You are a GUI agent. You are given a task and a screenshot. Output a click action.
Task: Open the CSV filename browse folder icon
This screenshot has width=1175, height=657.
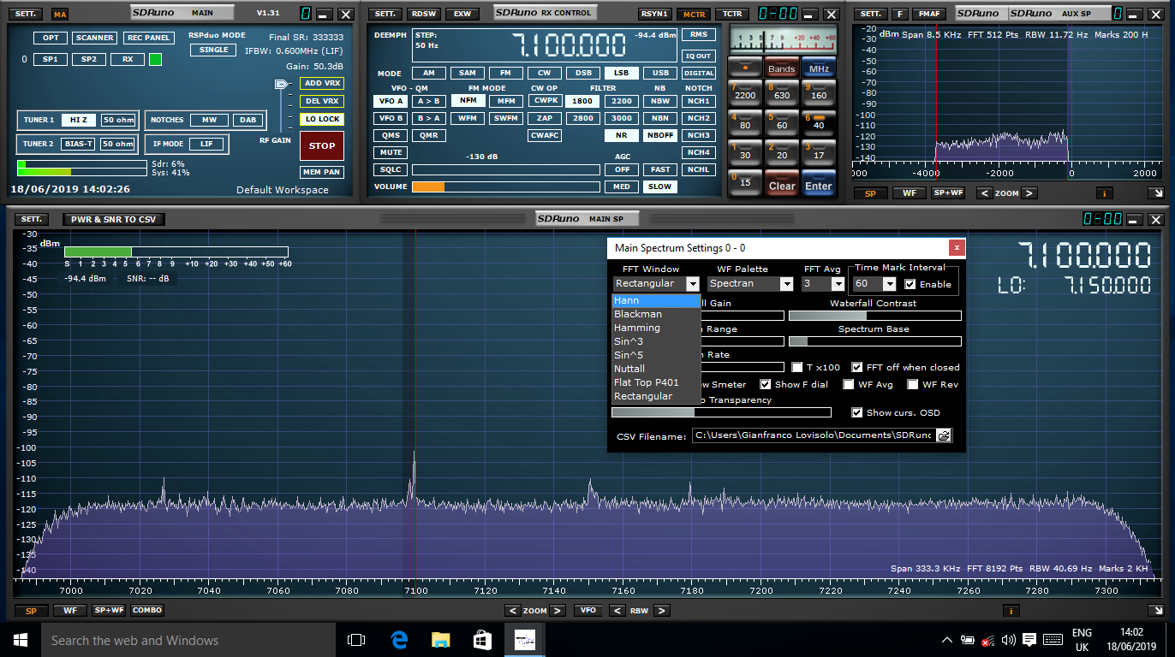pyautogui.click(x=944, y=435)
